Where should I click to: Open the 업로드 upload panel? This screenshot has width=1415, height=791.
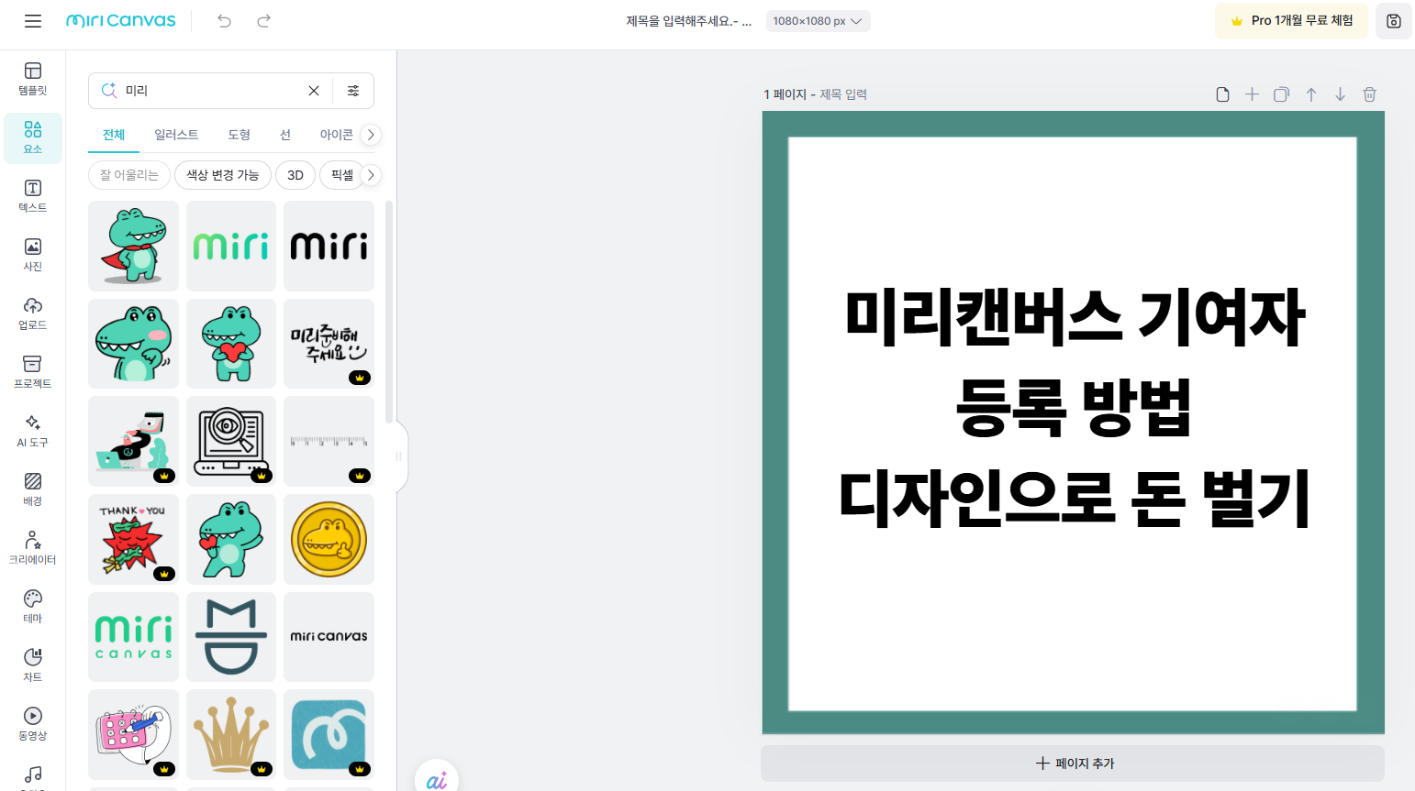tap(33, 313)
